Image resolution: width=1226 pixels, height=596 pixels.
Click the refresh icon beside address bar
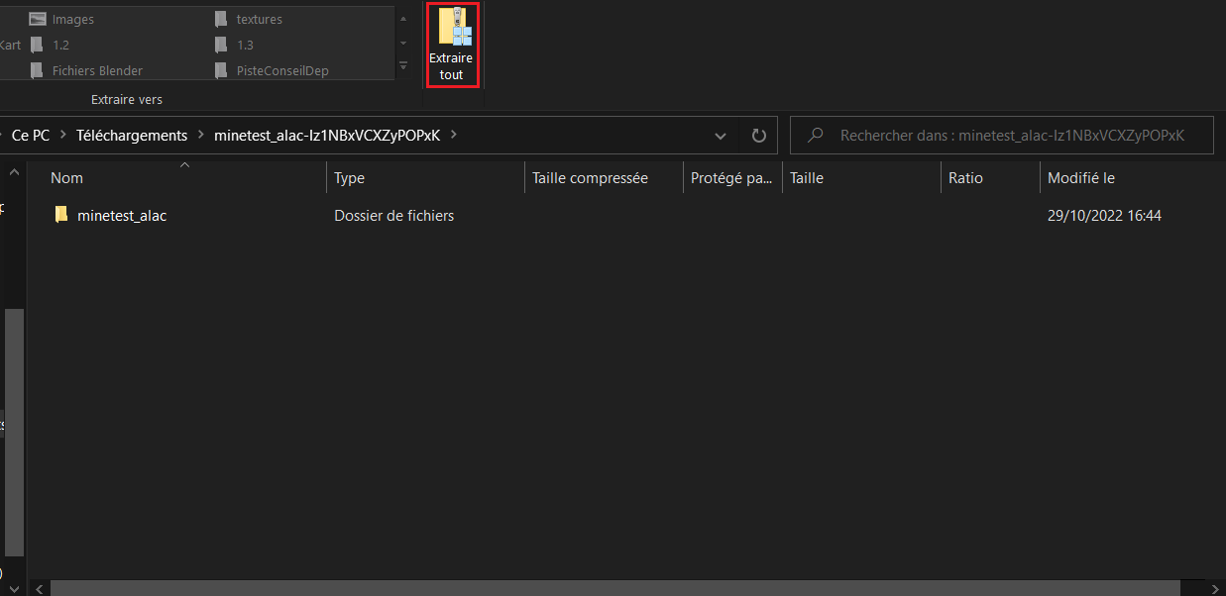click(x=759, y=136)
